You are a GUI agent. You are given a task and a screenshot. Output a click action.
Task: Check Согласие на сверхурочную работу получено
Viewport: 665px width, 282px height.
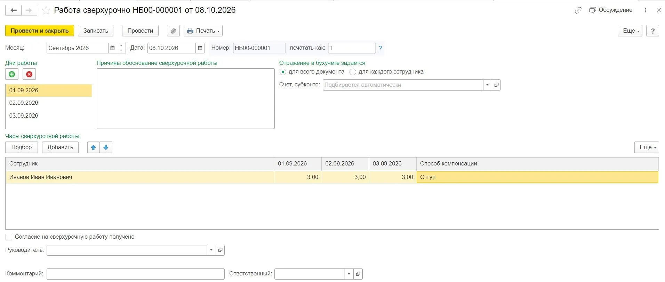pos(9,237)
